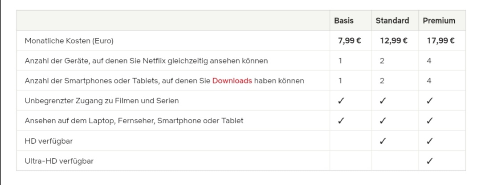This screenshot has height=185, width=481.
Task: Click the Ultra-HD checkmark under Premium
Action: coord(429,161)
